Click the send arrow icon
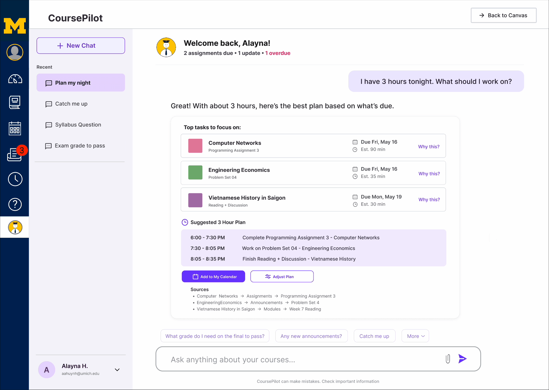 tap(463, 359)
